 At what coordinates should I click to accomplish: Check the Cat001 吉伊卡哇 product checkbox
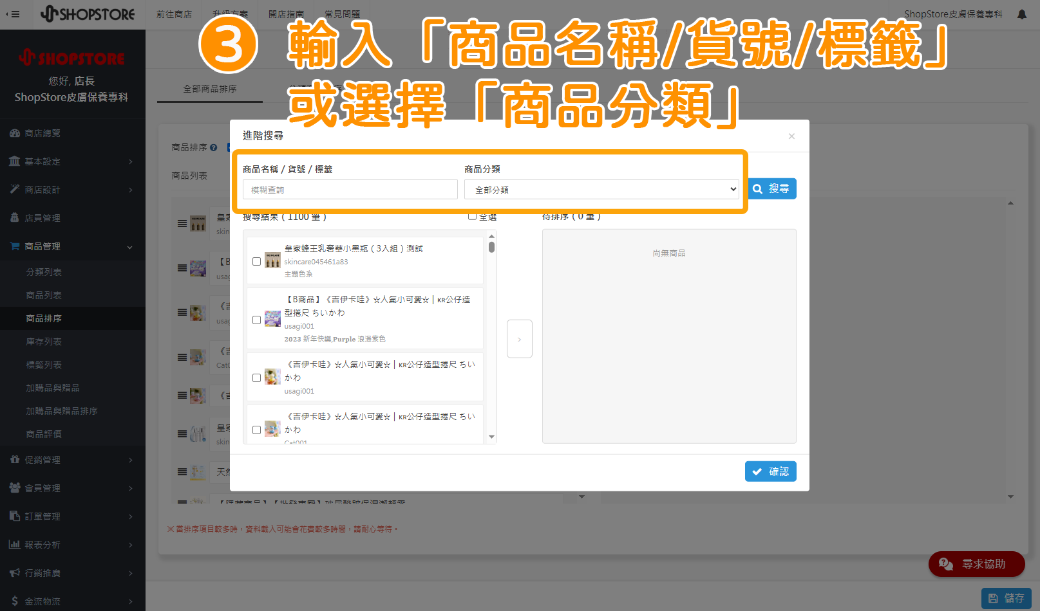pyautogui.click(x=256, y=430)
